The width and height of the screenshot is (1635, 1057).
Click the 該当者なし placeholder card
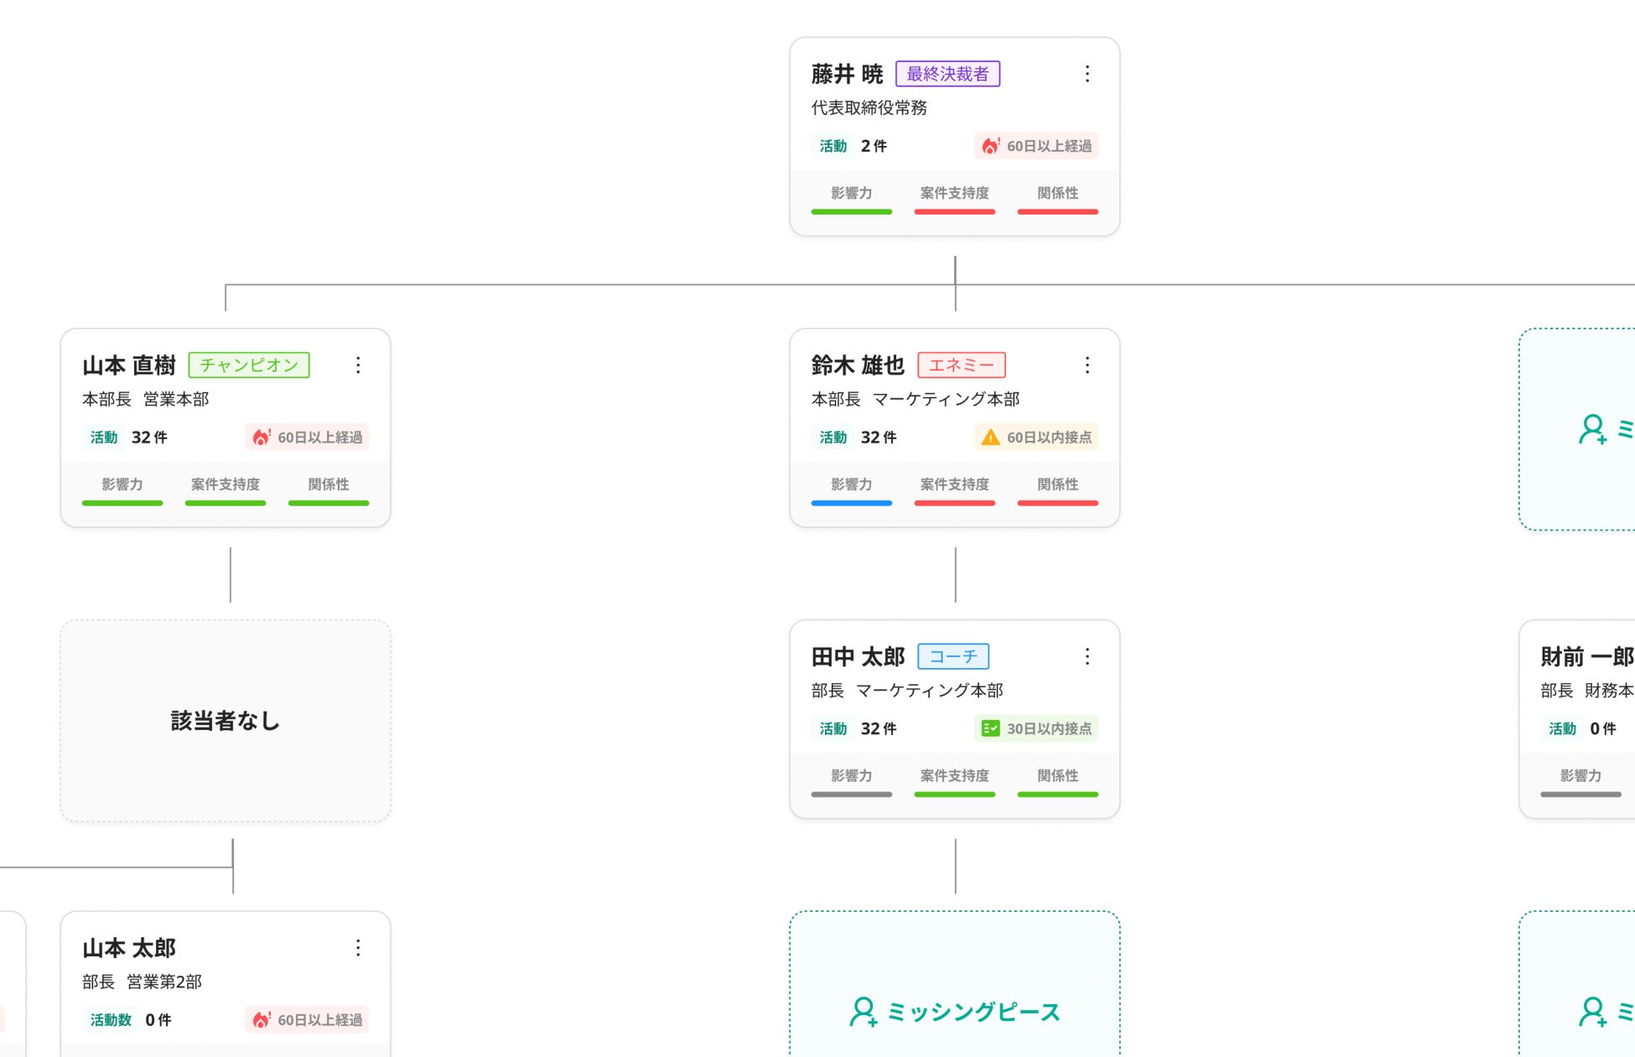(x=226, y=721)
